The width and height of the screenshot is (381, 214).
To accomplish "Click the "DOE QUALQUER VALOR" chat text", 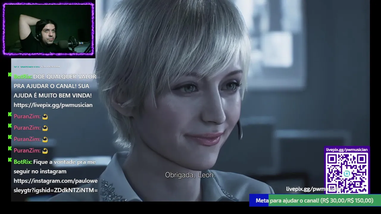I will [65, 76].
